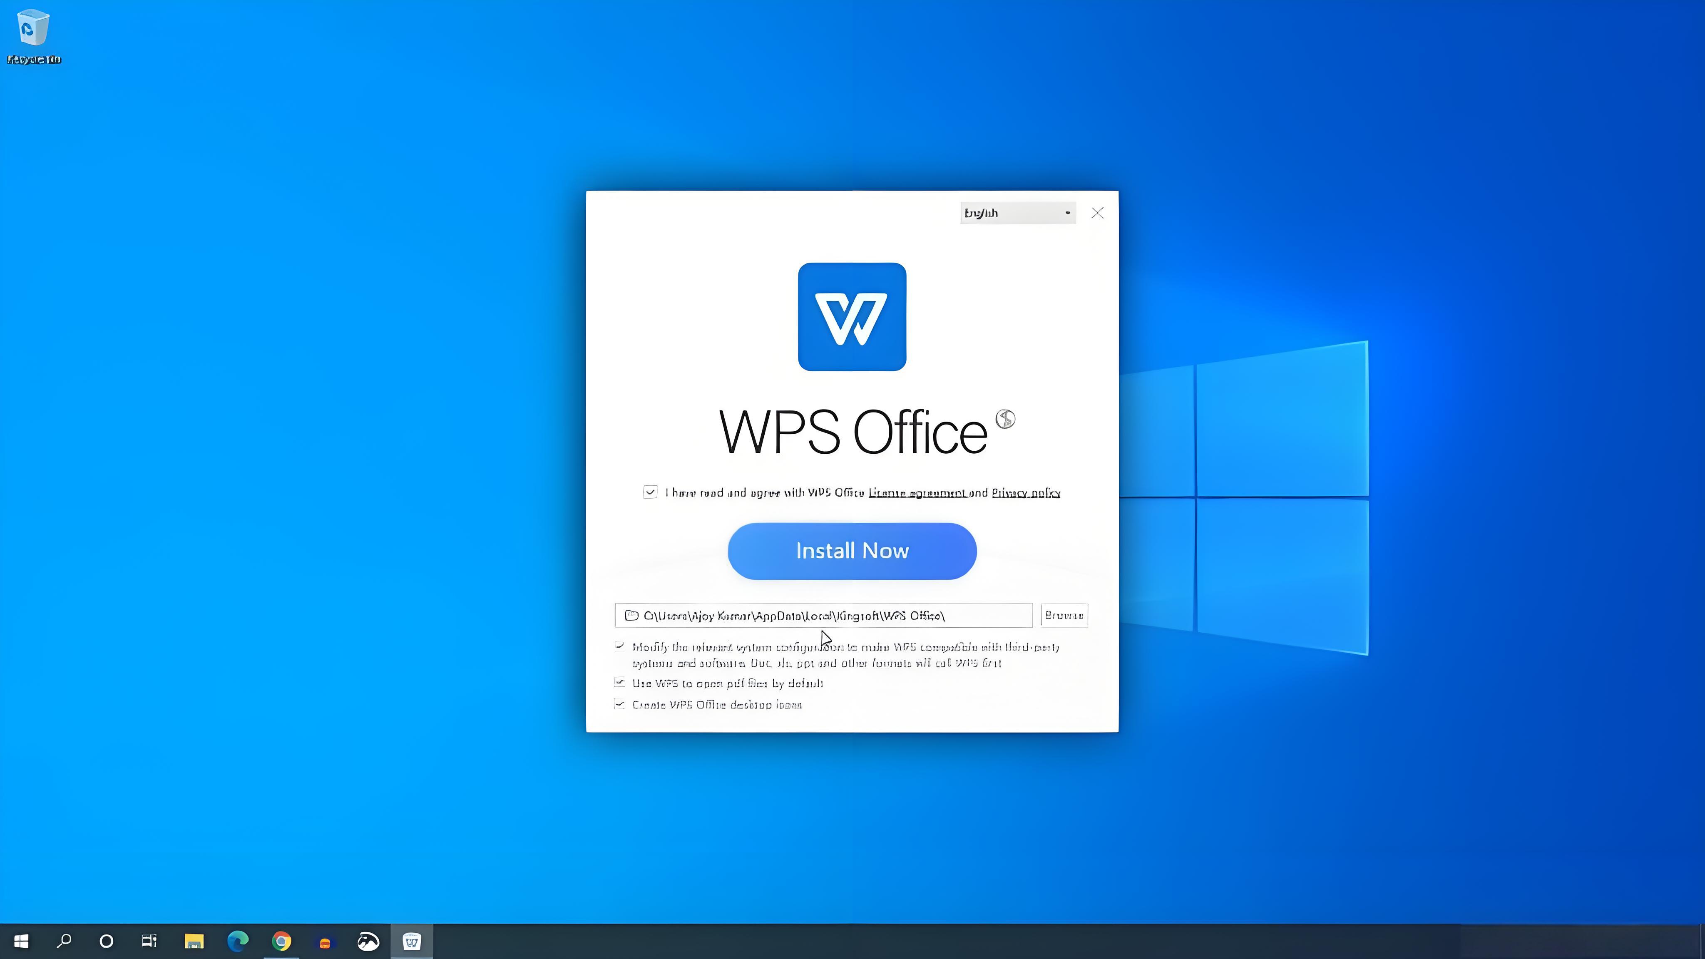Open Google Chrome from the taskbar
The height and width of the screenshot is (959, 1705).
coord(281,940)
